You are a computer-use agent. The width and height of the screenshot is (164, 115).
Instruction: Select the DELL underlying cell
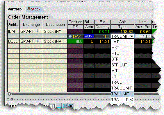[x=13, y=41]
